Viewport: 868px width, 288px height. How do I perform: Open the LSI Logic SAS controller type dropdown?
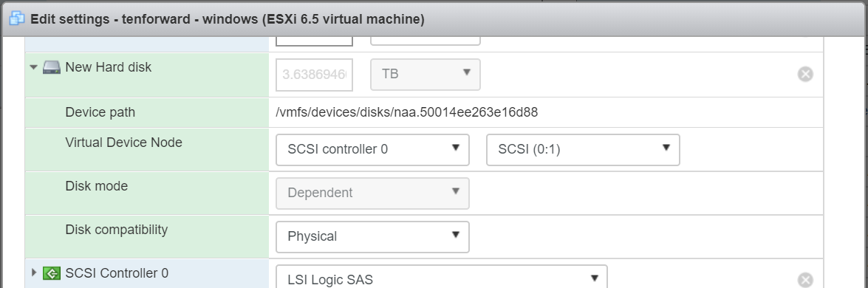(x=442, y=277)
